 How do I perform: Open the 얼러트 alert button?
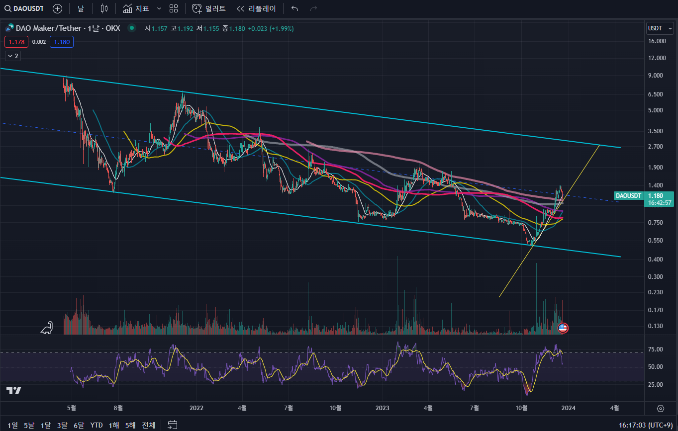209,8
